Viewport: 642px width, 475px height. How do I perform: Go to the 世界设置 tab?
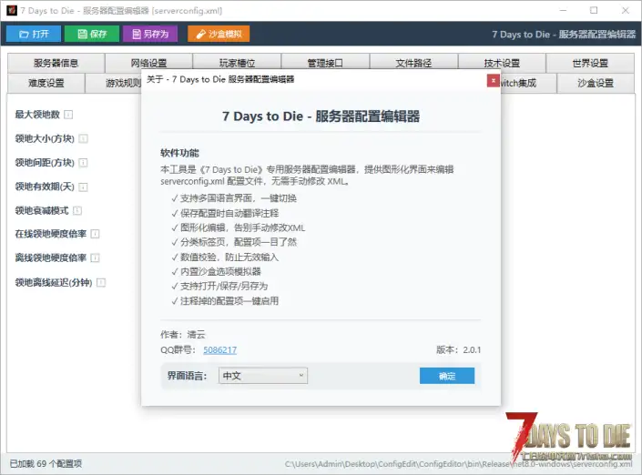coord(590,63)
